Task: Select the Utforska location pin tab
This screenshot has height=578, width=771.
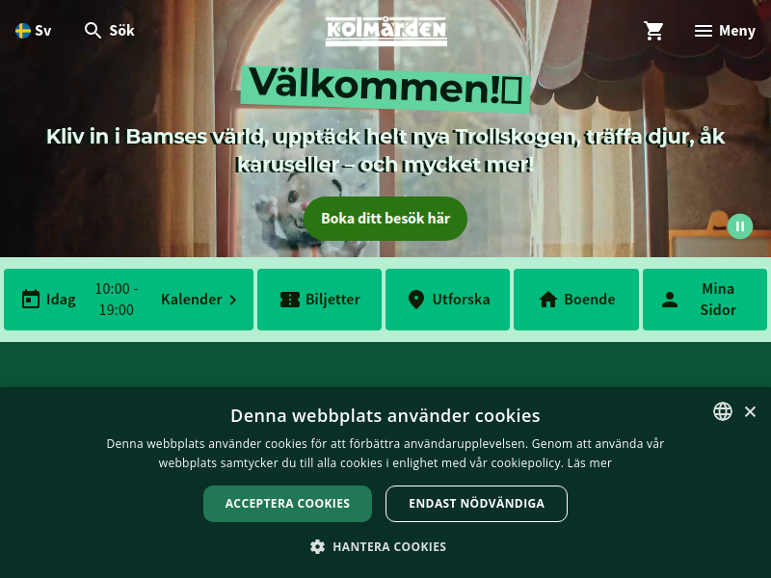Action: click(x=447, y=300)
